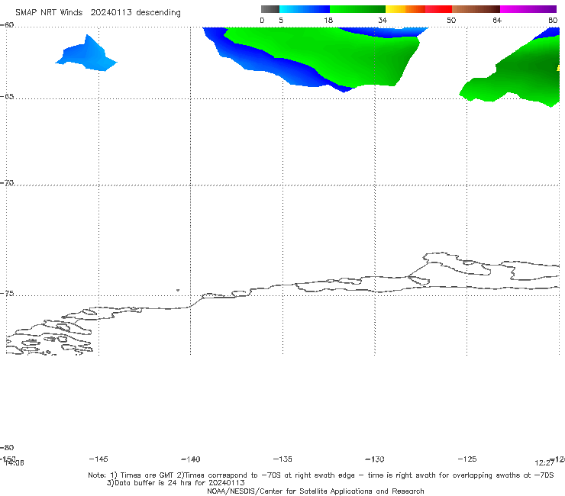Click the latitude label '-75'

coord(7,294)
